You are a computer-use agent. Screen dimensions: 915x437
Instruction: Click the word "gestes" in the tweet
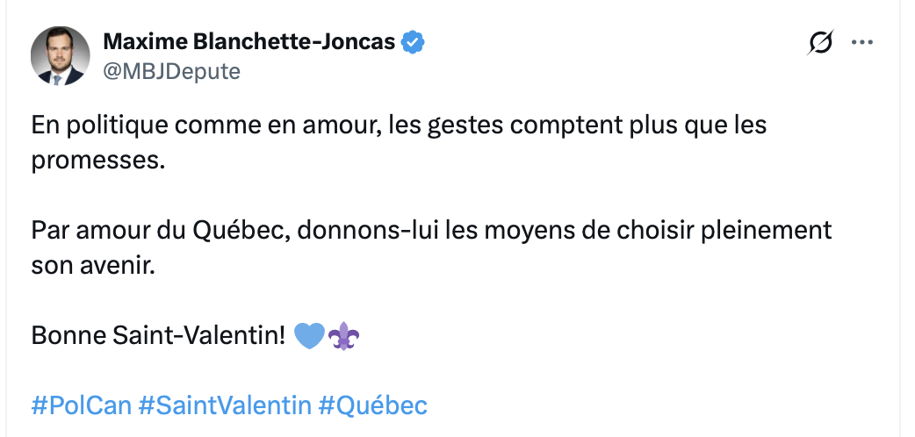(460, 125)
